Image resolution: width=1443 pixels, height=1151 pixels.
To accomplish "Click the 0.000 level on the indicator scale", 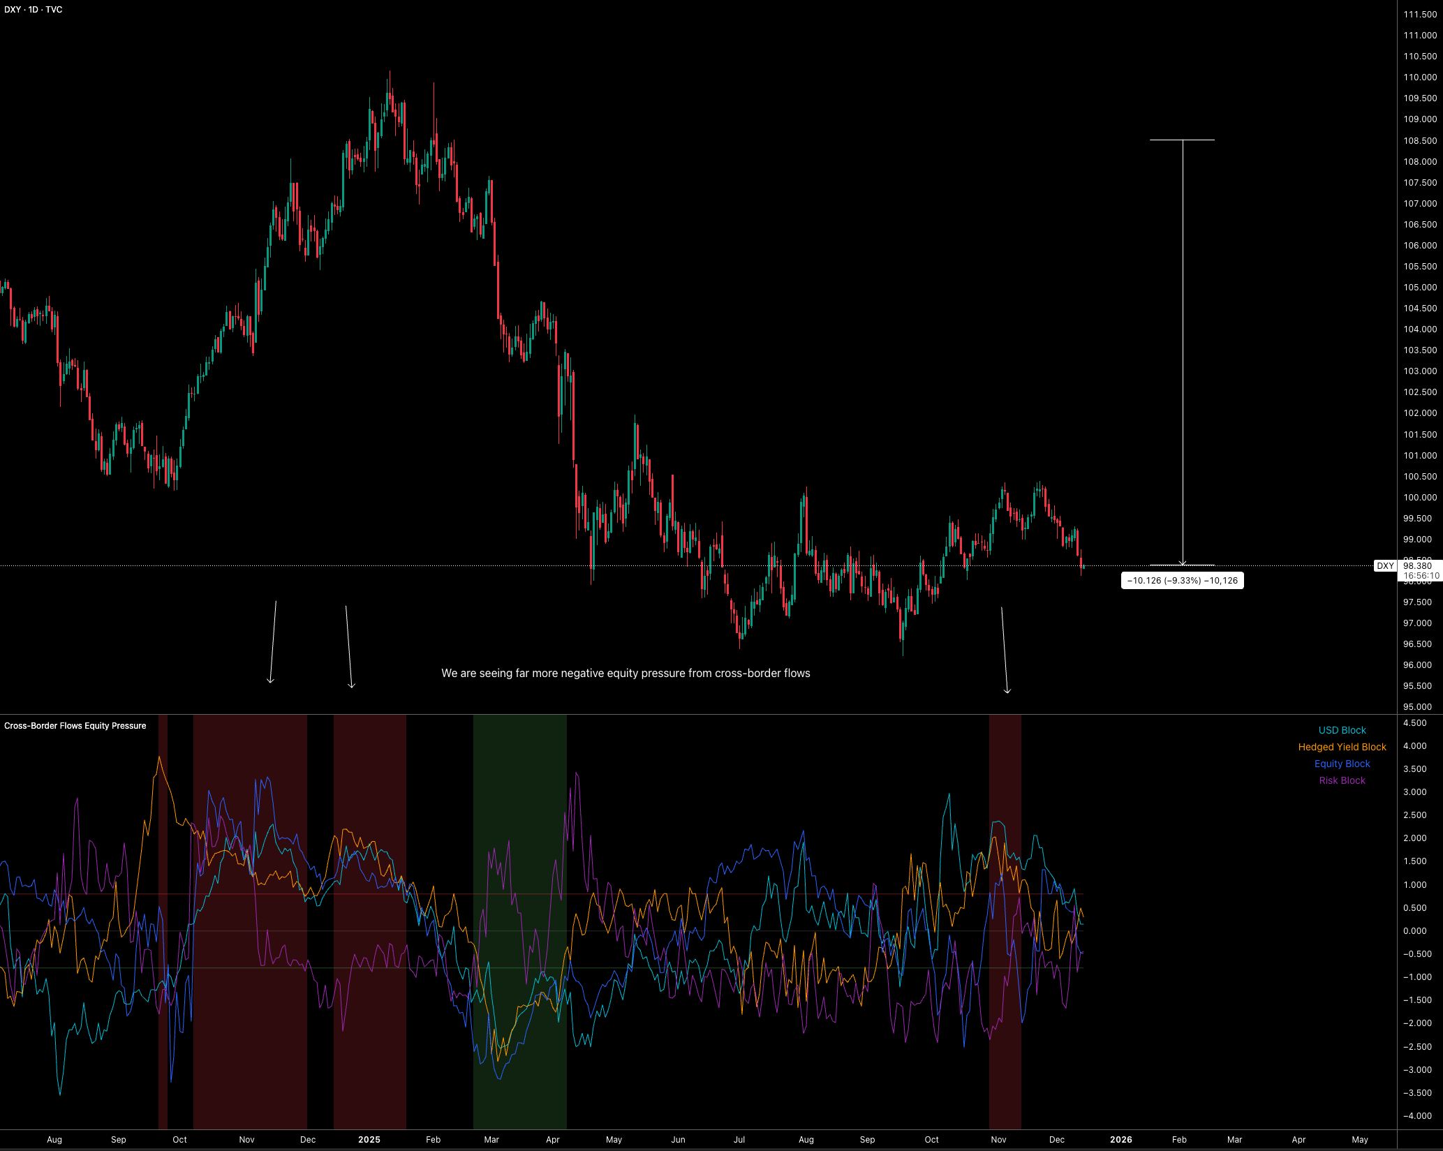I will click(1415, 931).
